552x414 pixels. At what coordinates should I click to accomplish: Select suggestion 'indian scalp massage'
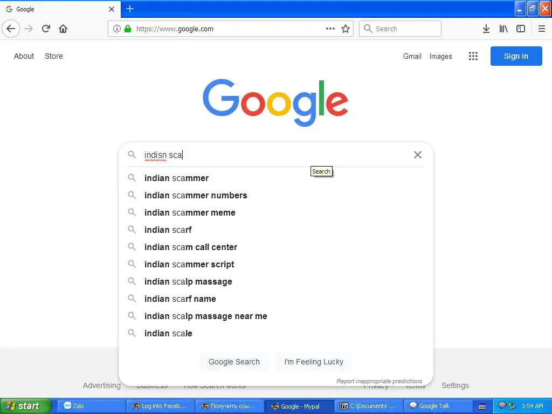tap(276, 281)
